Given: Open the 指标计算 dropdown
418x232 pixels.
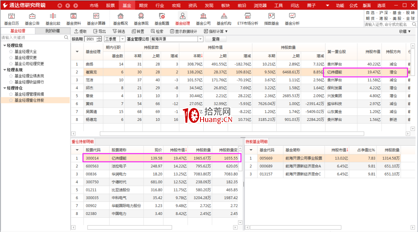Looking at the screenshot, I should [216, 31].
